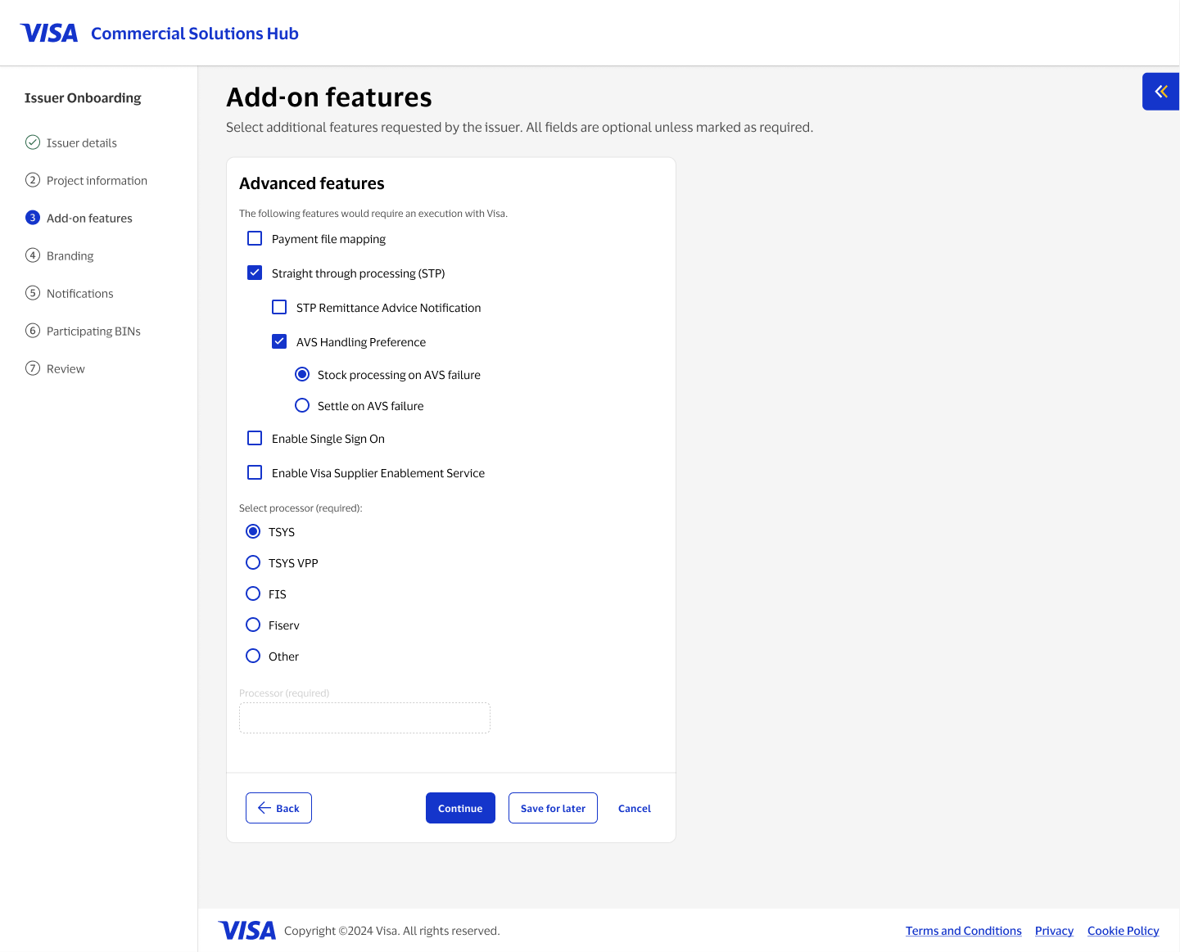Select TSYS processor radio button
The height and width of the screenshot is (952, 1180).
pos(253,531)
